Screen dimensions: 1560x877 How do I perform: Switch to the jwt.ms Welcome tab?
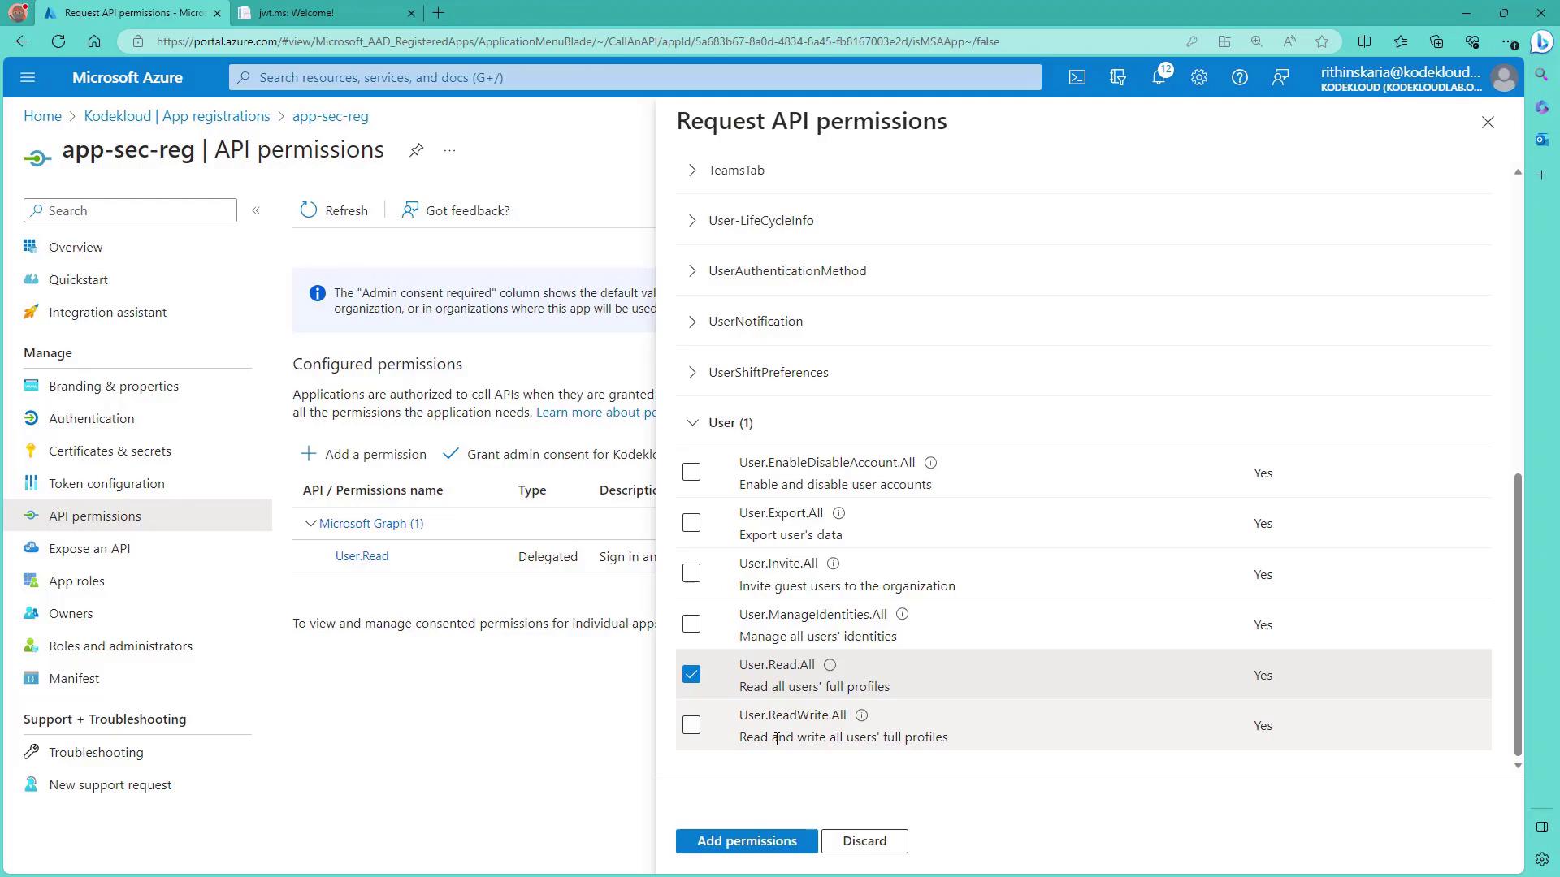[327, 13]
